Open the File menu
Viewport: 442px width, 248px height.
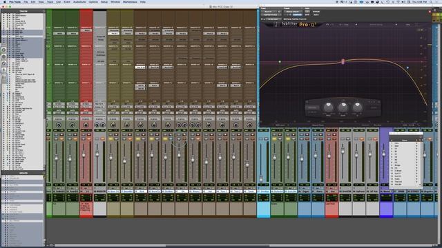coord(26,1)
